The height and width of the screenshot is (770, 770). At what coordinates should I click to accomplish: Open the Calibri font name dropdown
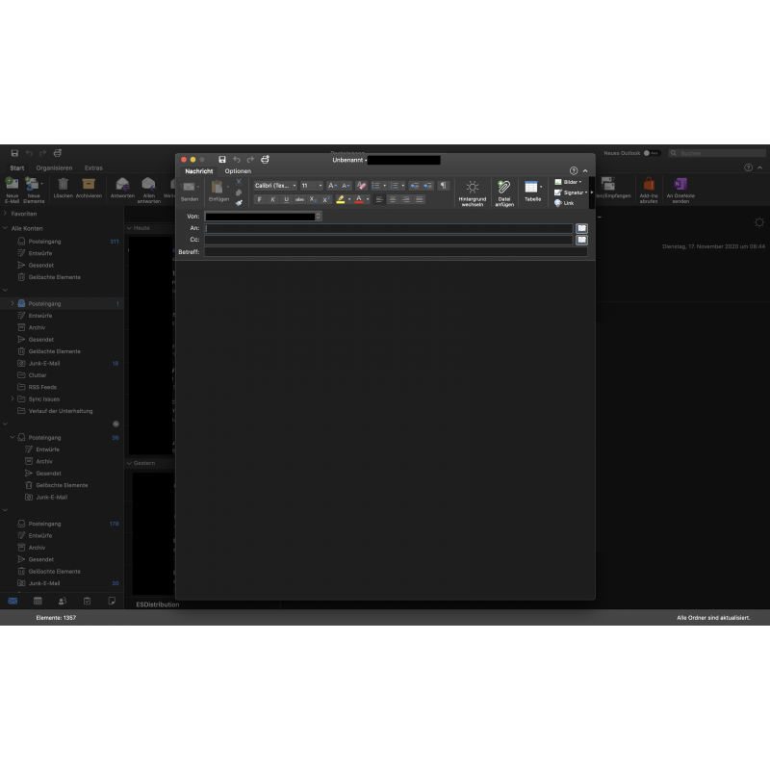[x=274, y=186]
